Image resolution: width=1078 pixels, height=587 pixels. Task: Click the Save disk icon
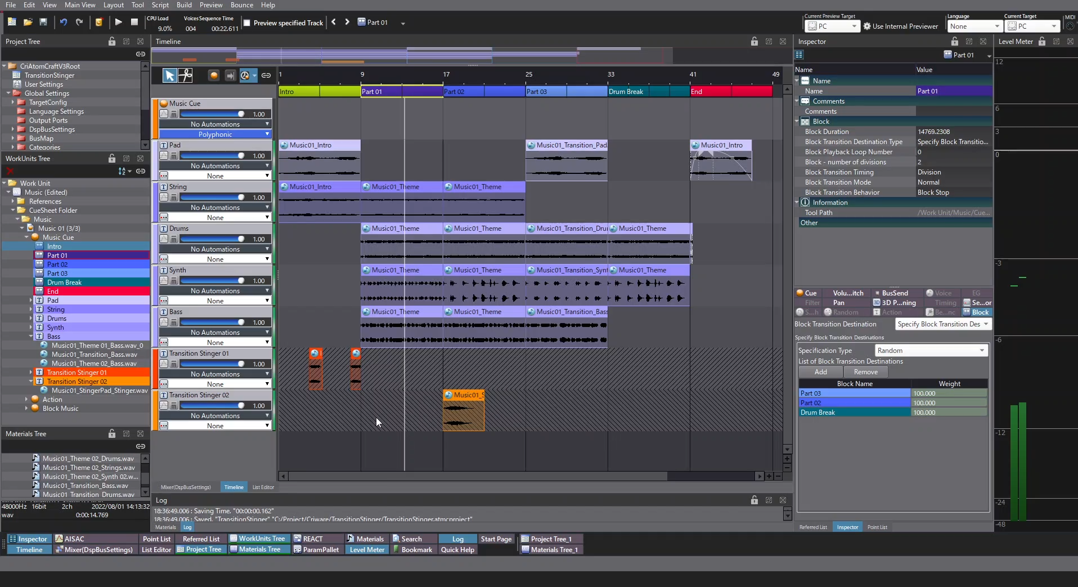pos(43,22)
